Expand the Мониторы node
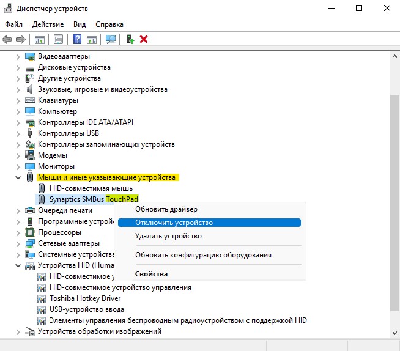The width and height of the screenshot is (400, 351). 18,167
